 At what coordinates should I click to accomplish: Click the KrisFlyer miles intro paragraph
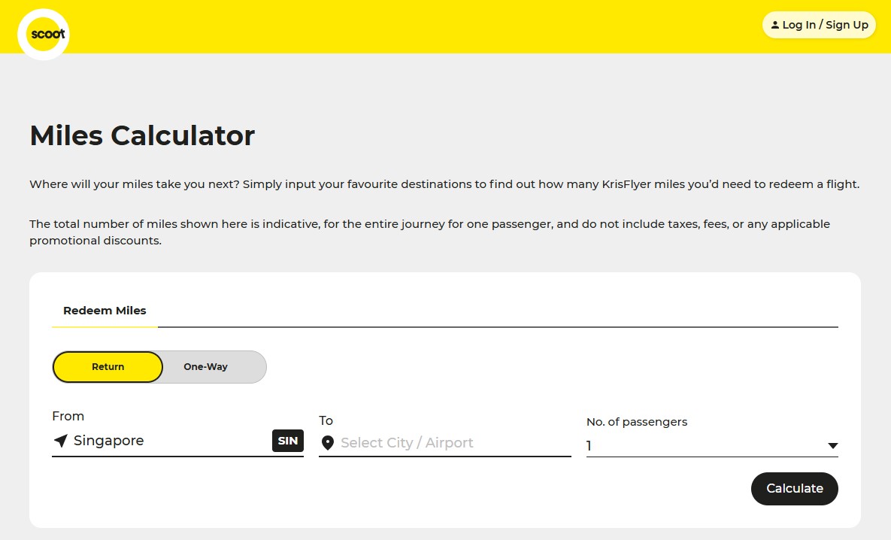(444, 184)
